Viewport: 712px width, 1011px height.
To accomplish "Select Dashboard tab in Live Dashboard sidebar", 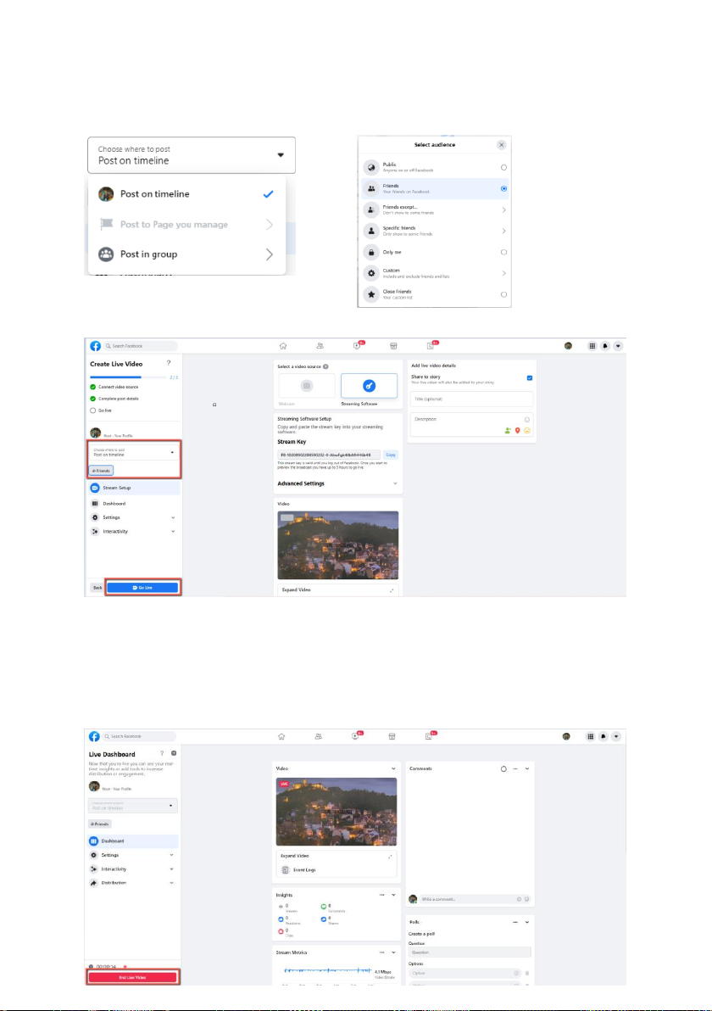I will pyautogui.click(x=132, y=841).
